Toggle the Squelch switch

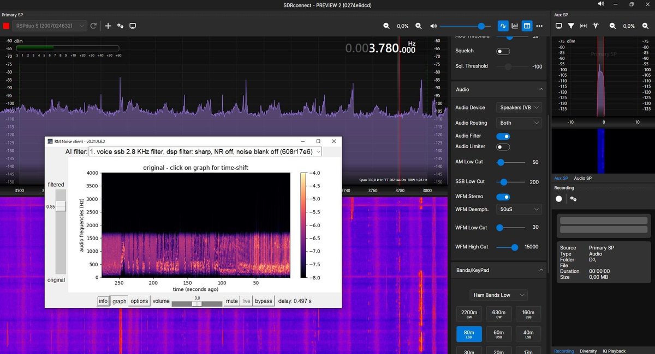click(503, 51)
